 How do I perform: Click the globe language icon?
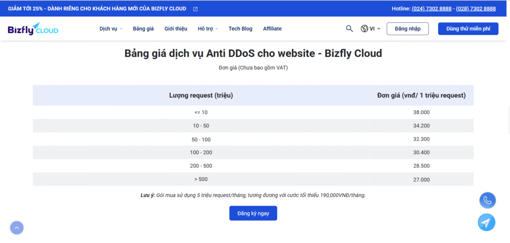(364, 29)
